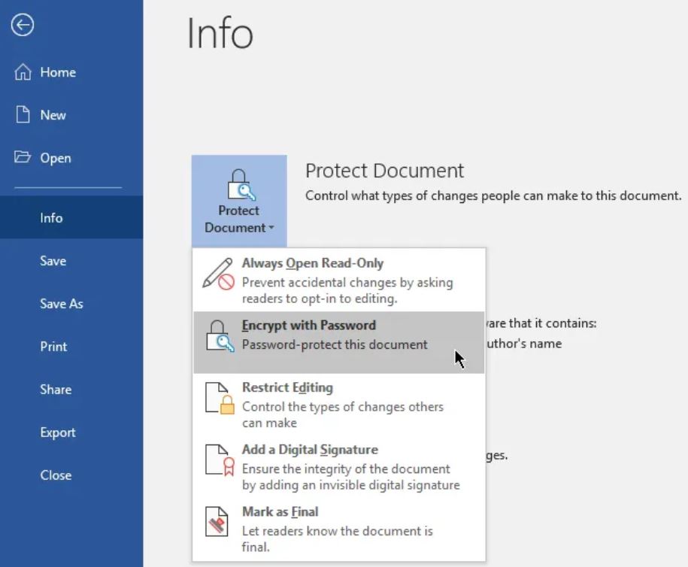Select Info in the left sidebar
The height and width of the screenshot is (567, 688).
click(51, 218)
